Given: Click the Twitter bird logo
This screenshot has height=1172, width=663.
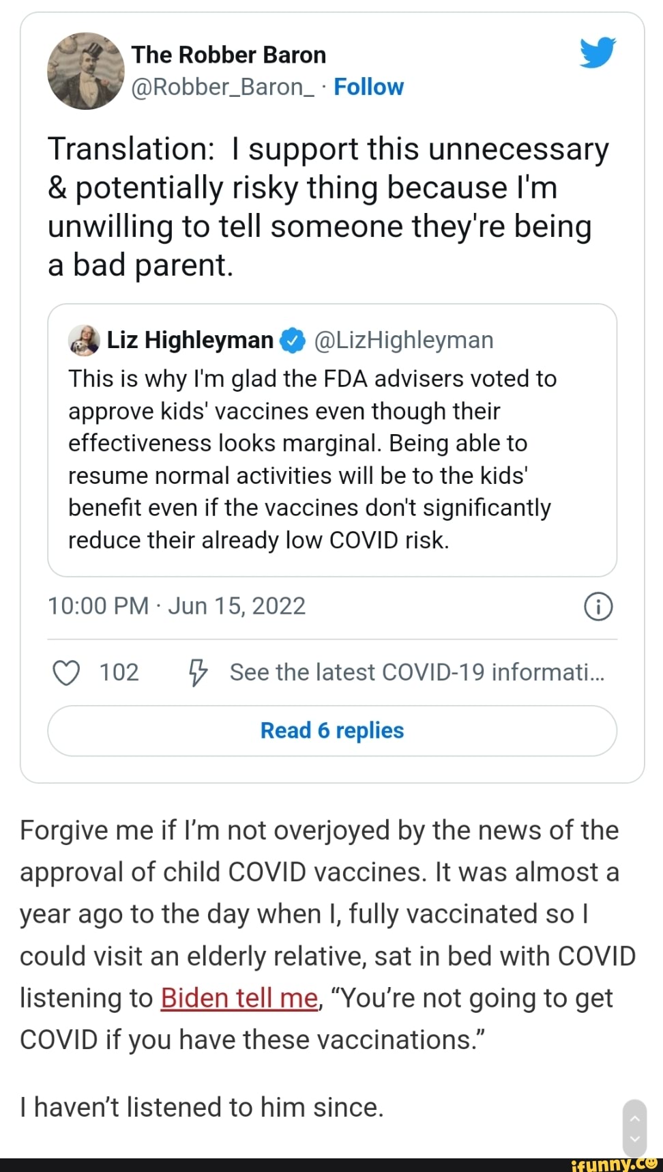Looking at the screenshot, I should (598, 53).
